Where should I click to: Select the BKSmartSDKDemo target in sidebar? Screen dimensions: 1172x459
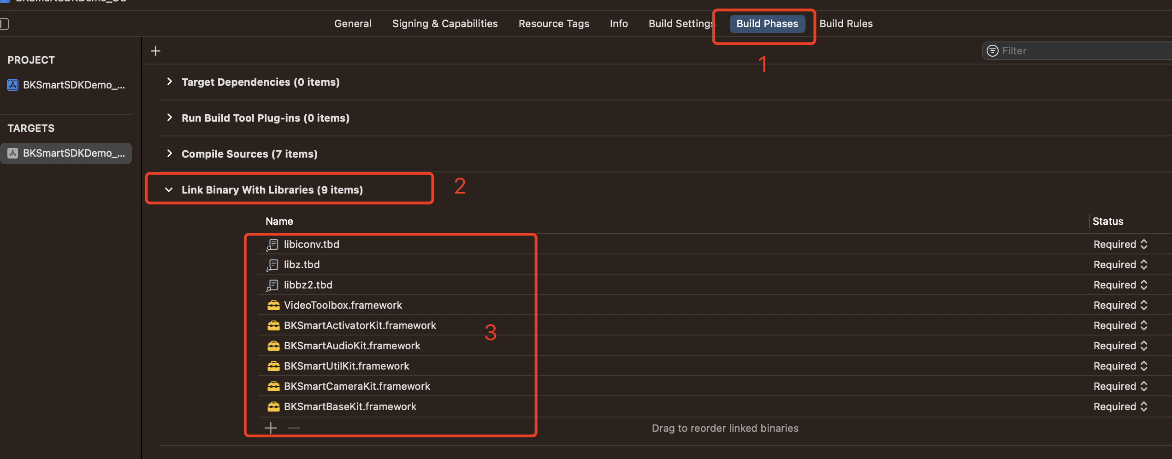click(66, 153)
